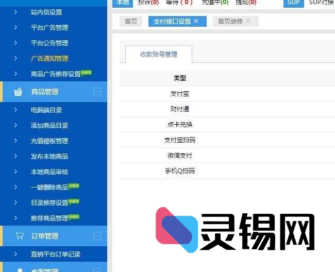The width and height of the screenshot is (335, 272).
Task: Click the SUP button in top bar
Action: [x=293, y=3]
